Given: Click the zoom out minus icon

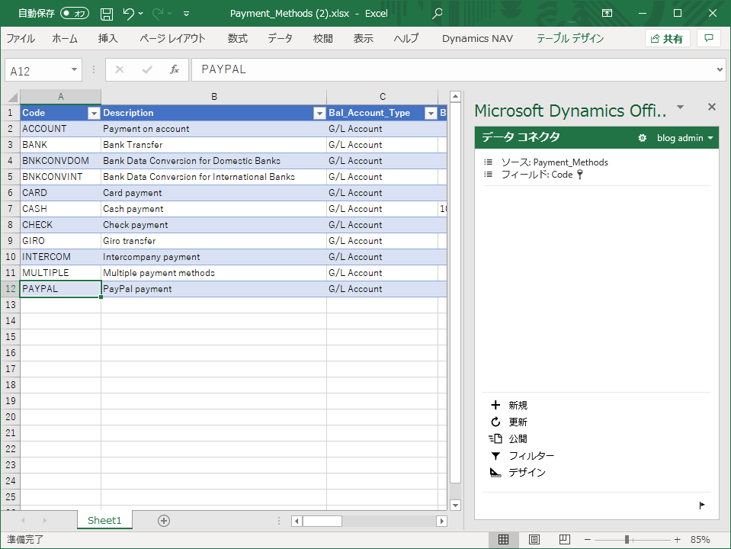Looking at the screenshot, I should (x=588, y=540).
